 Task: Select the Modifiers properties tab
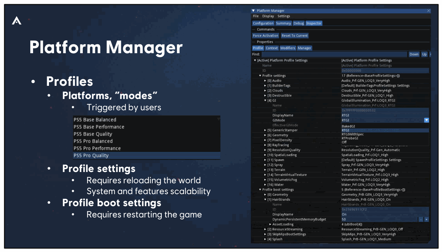[288, 48]
